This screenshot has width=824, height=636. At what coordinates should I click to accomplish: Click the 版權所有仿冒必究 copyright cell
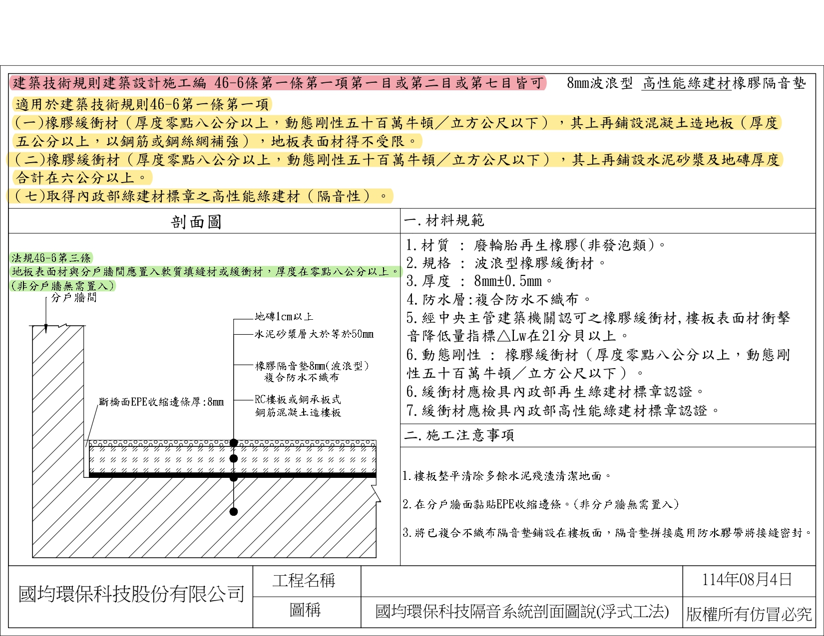(x=749, y=614)
